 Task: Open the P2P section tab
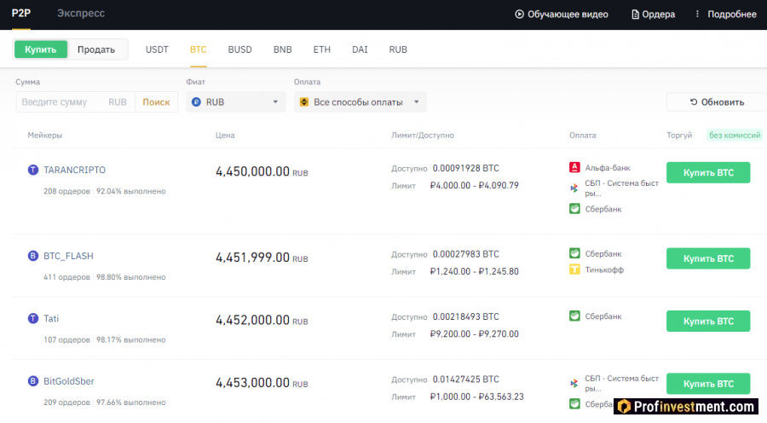[x=21, y=14]
